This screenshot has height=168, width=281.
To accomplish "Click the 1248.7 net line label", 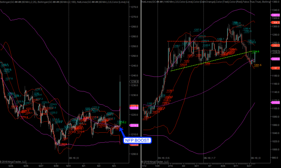I will click(x=177, y=46).
